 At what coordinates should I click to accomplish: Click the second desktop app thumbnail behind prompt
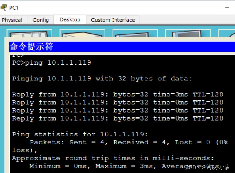tap(82, 33)
